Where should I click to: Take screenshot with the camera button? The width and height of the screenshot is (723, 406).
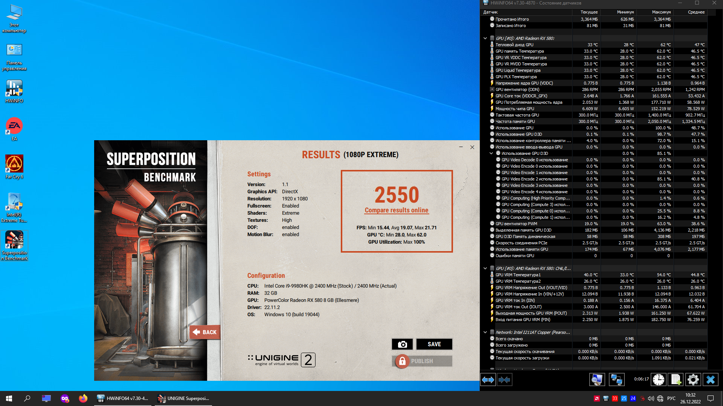[x=402, y=344]
